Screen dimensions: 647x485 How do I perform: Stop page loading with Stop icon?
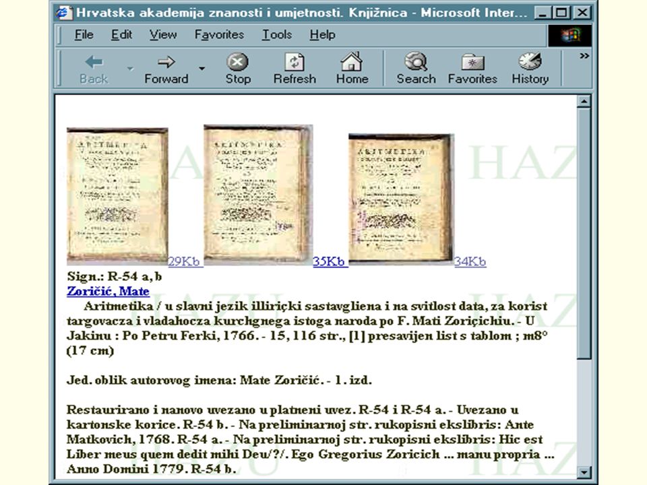coord(237,62)
